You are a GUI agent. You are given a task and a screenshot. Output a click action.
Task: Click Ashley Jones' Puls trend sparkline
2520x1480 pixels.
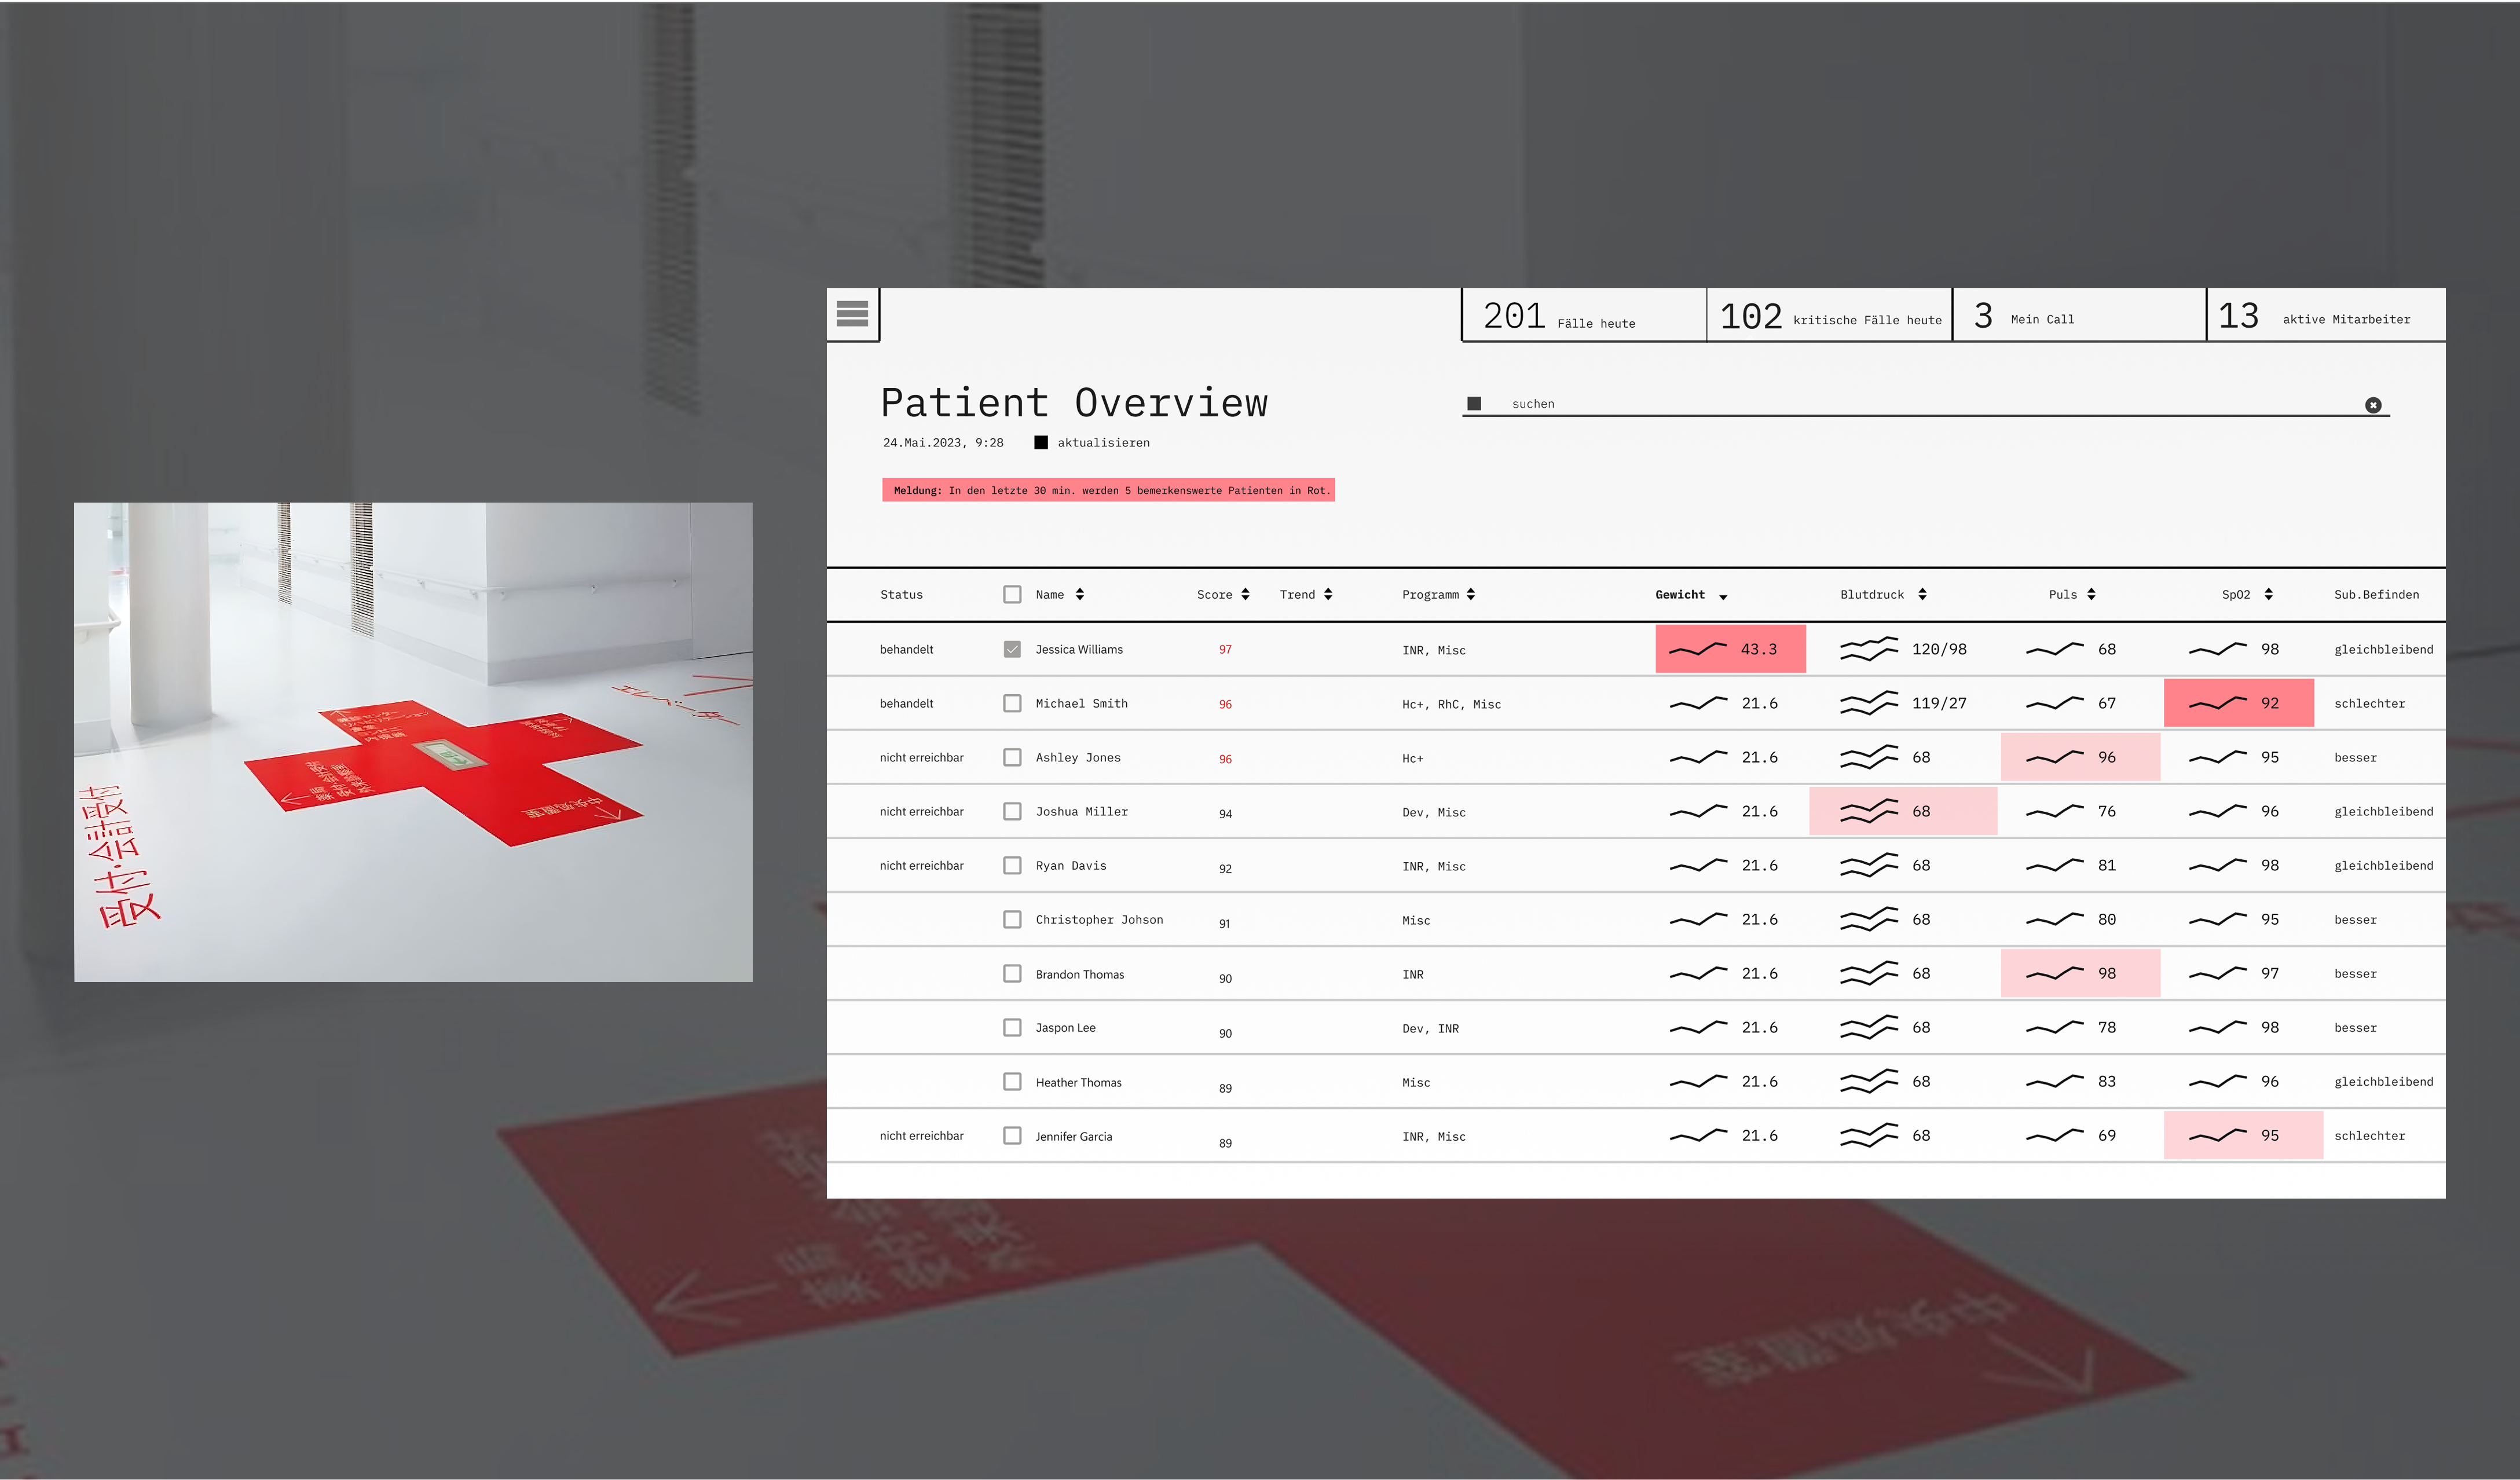[x=2054, y=758]
